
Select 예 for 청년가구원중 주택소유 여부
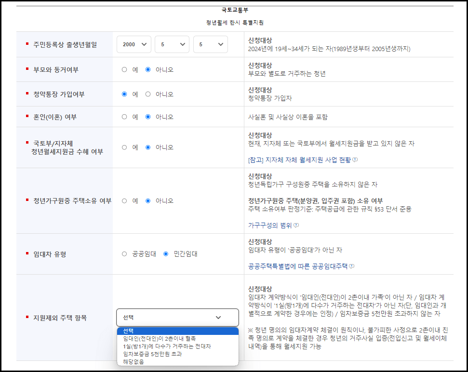pos(124,200)
